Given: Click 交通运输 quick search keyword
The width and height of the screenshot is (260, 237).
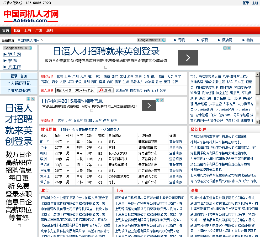Looking at the screenshot, I should (122, 90).
